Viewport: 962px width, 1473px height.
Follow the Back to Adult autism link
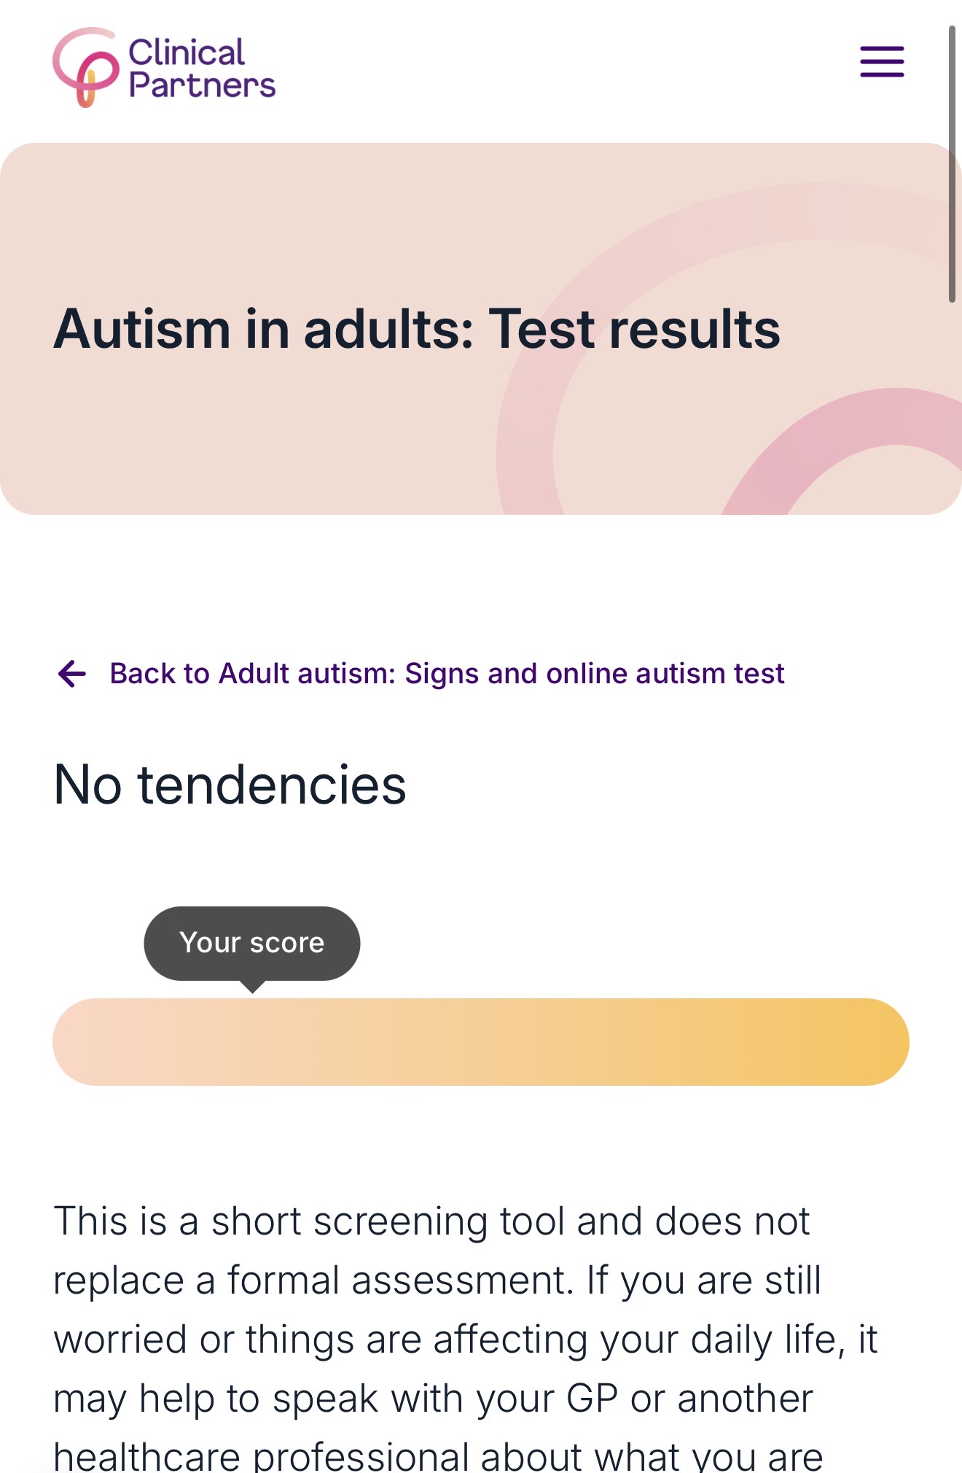[447, 674]
